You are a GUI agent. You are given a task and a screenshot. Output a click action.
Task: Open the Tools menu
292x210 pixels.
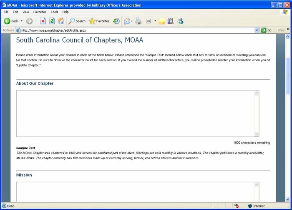54,12
